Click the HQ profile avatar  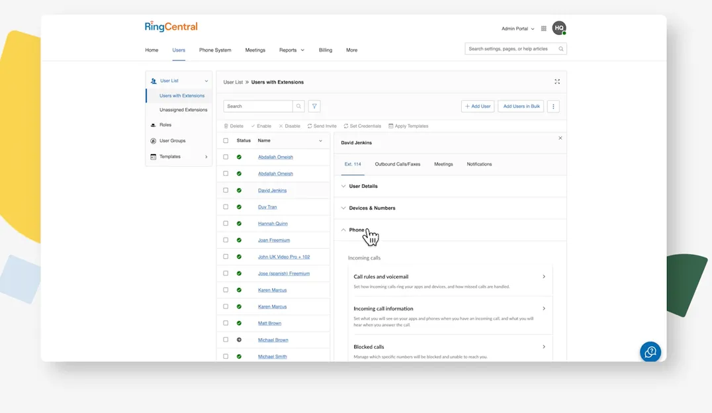pyautogui.click(x=559, y=28)
